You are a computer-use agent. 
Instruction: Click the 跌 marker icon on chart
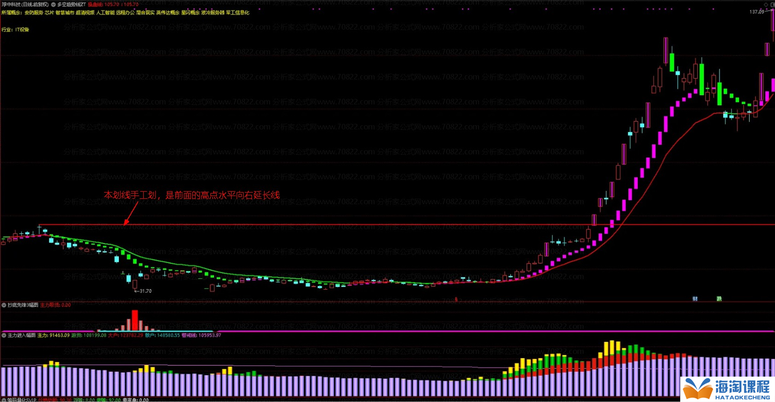[719, 299]
